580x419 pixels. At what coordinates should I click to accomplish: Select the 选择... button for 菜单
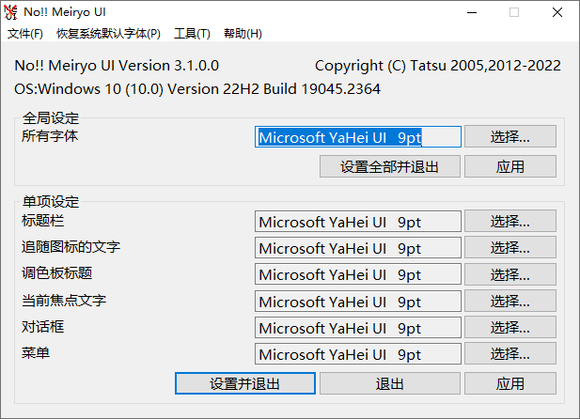pyautogui.click(x=509, y=354)
